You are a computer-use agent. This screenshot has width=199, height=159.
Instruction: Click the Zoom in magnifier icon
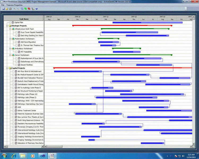[x=15, y=9]
